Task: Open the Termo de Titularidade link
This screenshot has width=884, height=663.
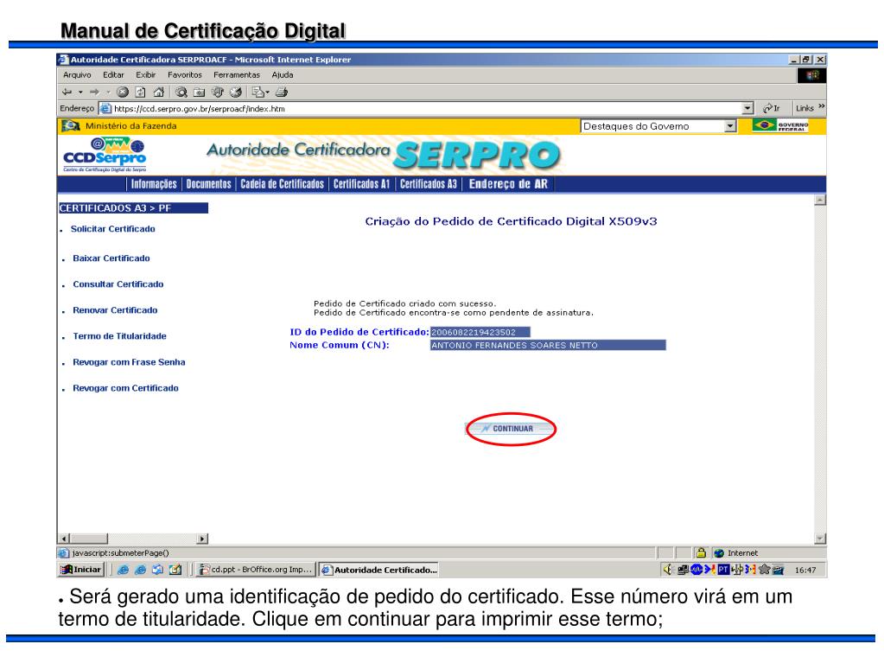Action: (x=119, y=336)
